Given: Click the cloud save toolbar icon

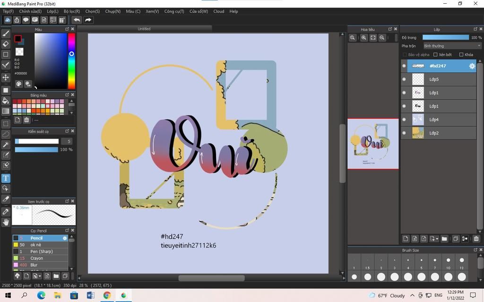Looking at the screenshot, I should point(8,20).
